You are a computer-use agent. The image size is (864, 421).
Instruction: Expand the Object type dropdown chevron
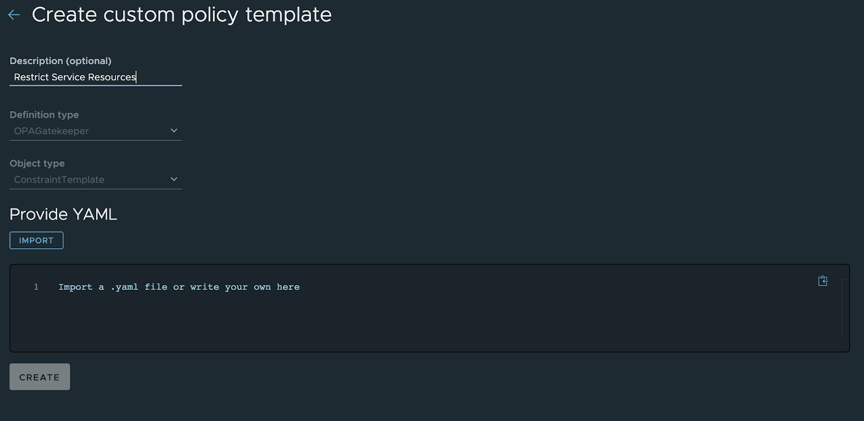(x=174, y=179)
